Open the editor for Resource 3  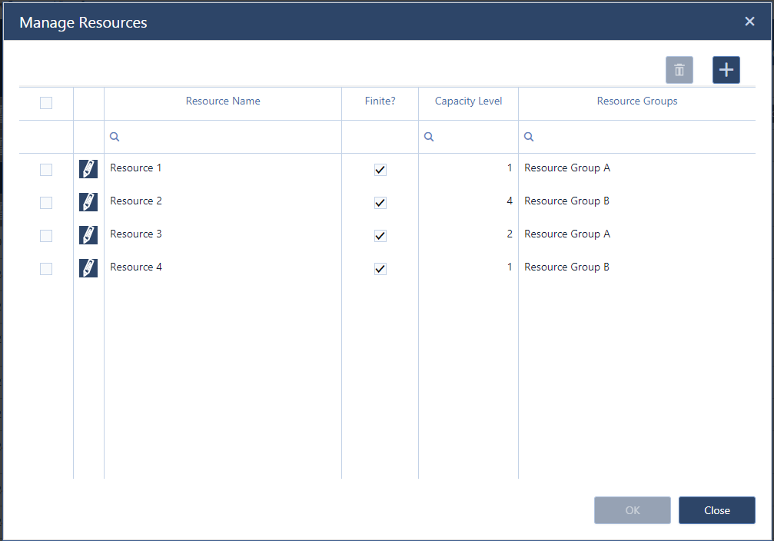pyautogui.click(x=88, y=235)
